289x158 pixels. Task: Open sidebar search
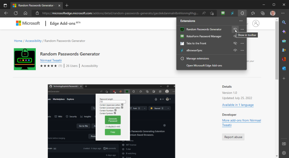(x=284, y=23)
